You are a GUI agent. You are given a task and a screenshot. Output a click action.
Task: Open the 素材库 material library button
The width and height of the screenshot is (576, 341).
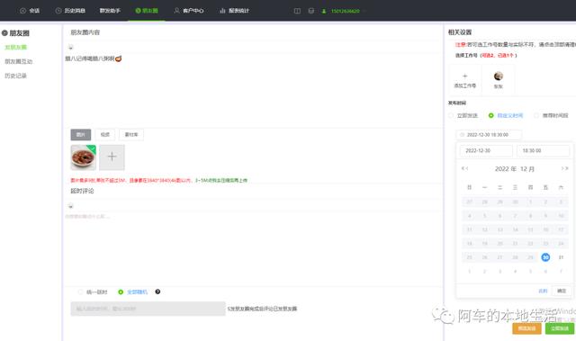click(x=131, y=135)
